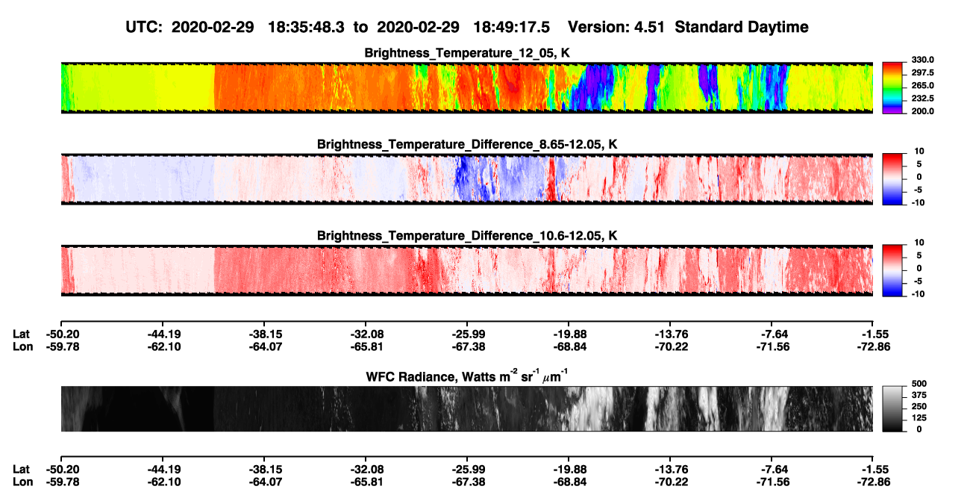Click the grayscale WFC radiance colorbar

pyautogui.click(x=892, y=408)
